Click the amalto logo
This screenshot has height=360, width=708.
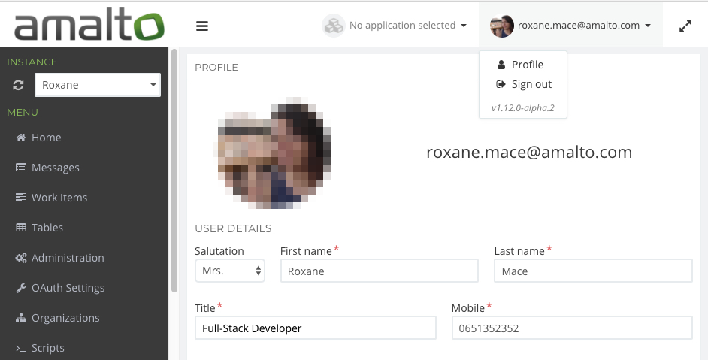(89, 25)
